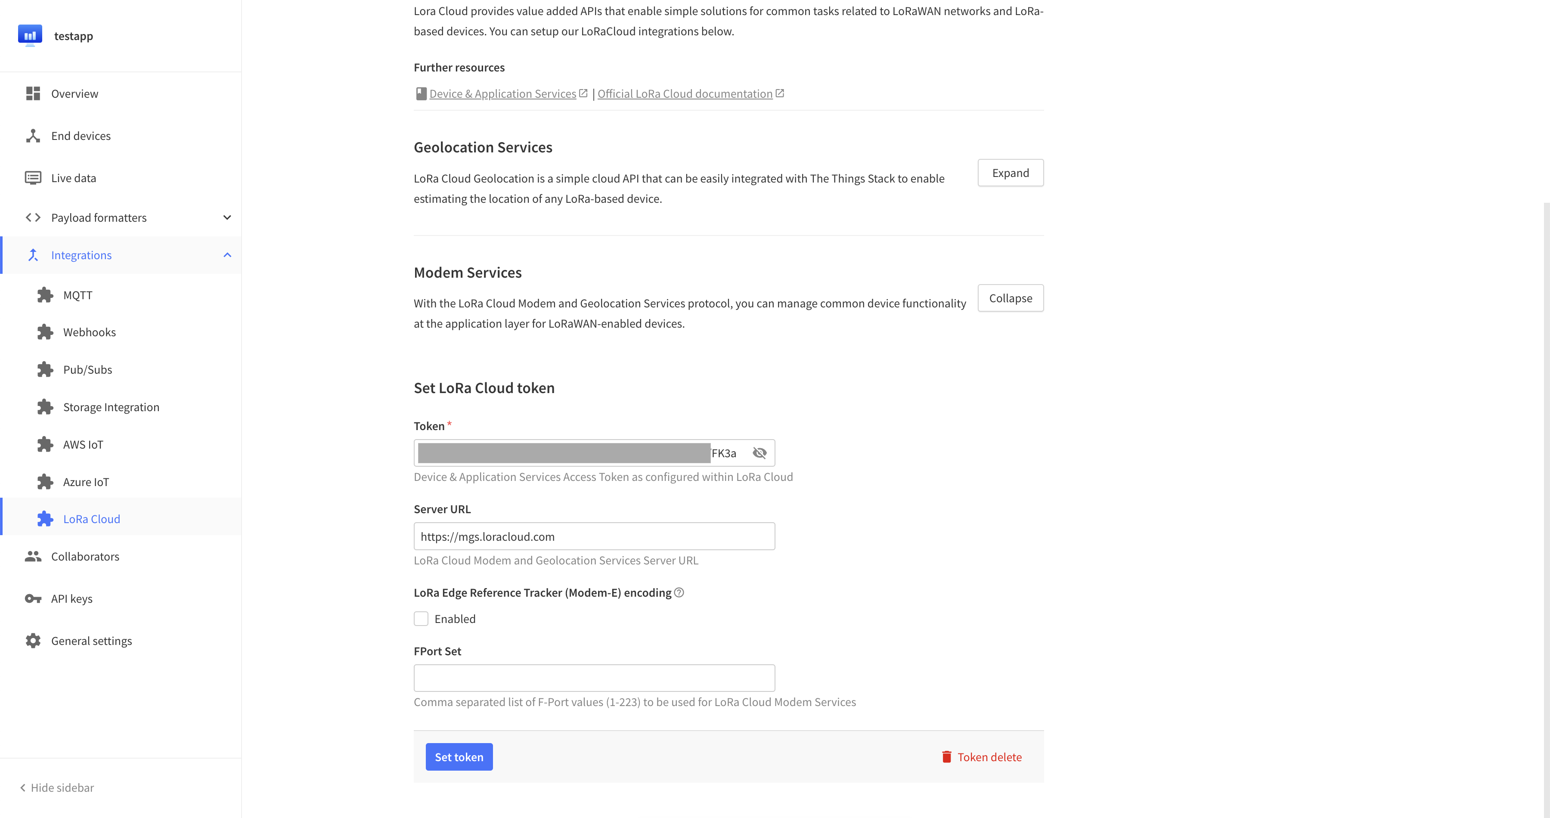Collapse the Modem Services section

coord(1010,298)
